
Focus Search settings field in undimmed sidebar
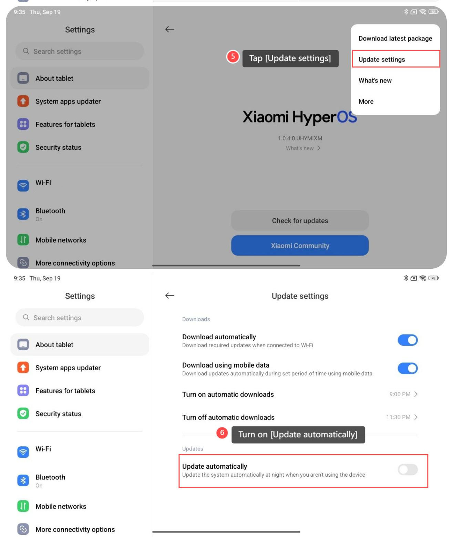coord(80,317)
